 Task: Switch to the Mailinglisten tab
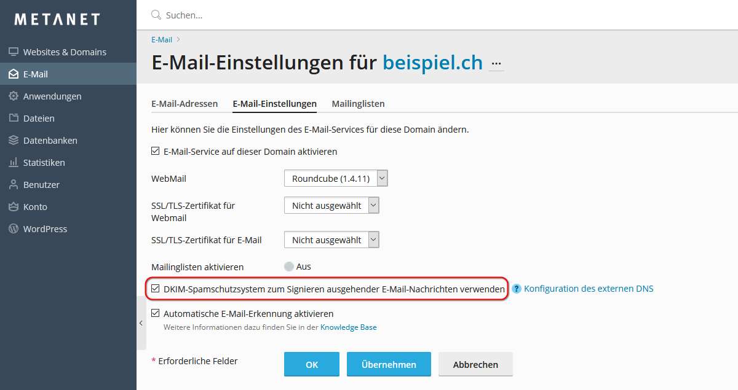click(358, 104)
